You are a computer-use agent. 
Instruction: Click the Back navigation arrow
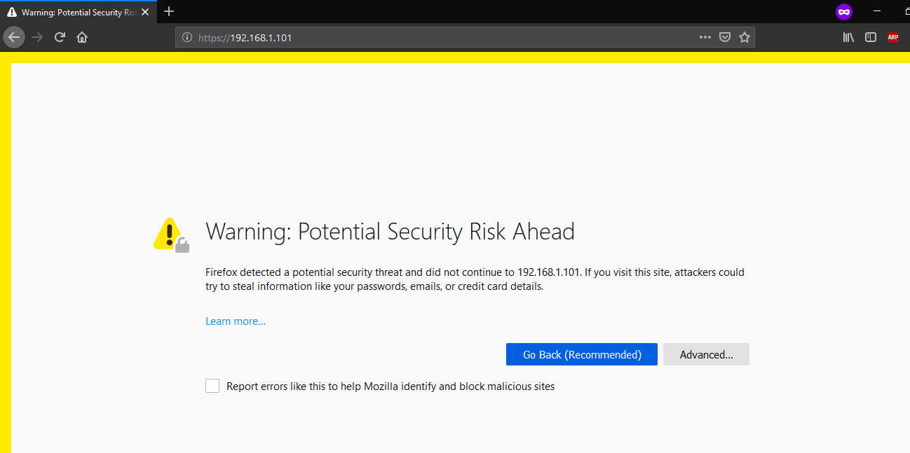(x=14, y=37)
